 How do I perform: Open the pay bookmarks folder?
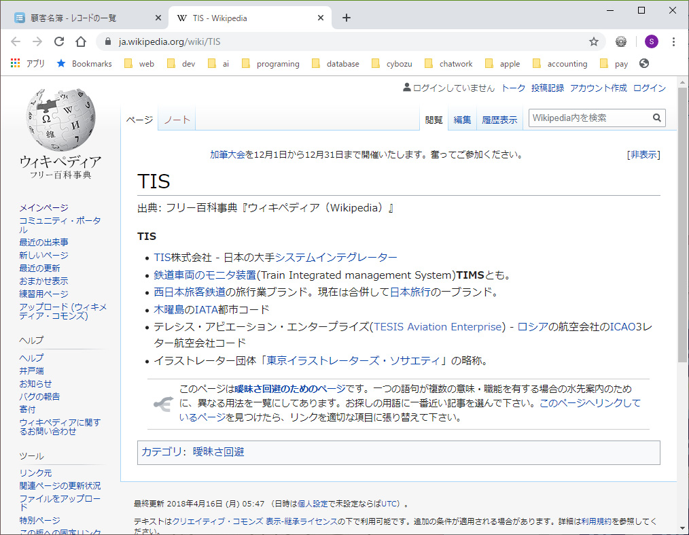[614, 64]
